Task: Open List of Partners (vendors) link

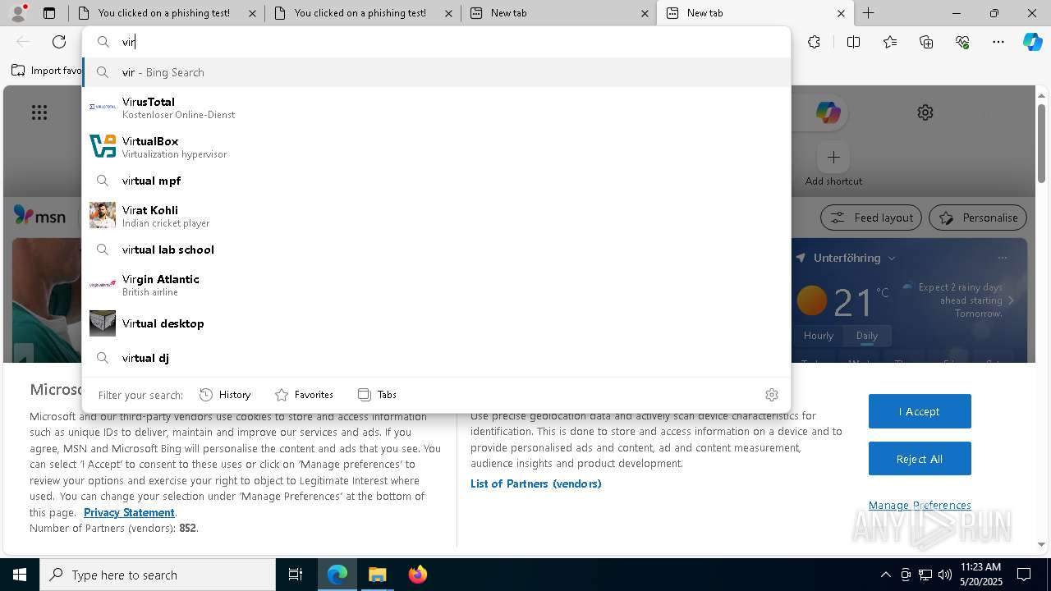Action: [536, 483]
